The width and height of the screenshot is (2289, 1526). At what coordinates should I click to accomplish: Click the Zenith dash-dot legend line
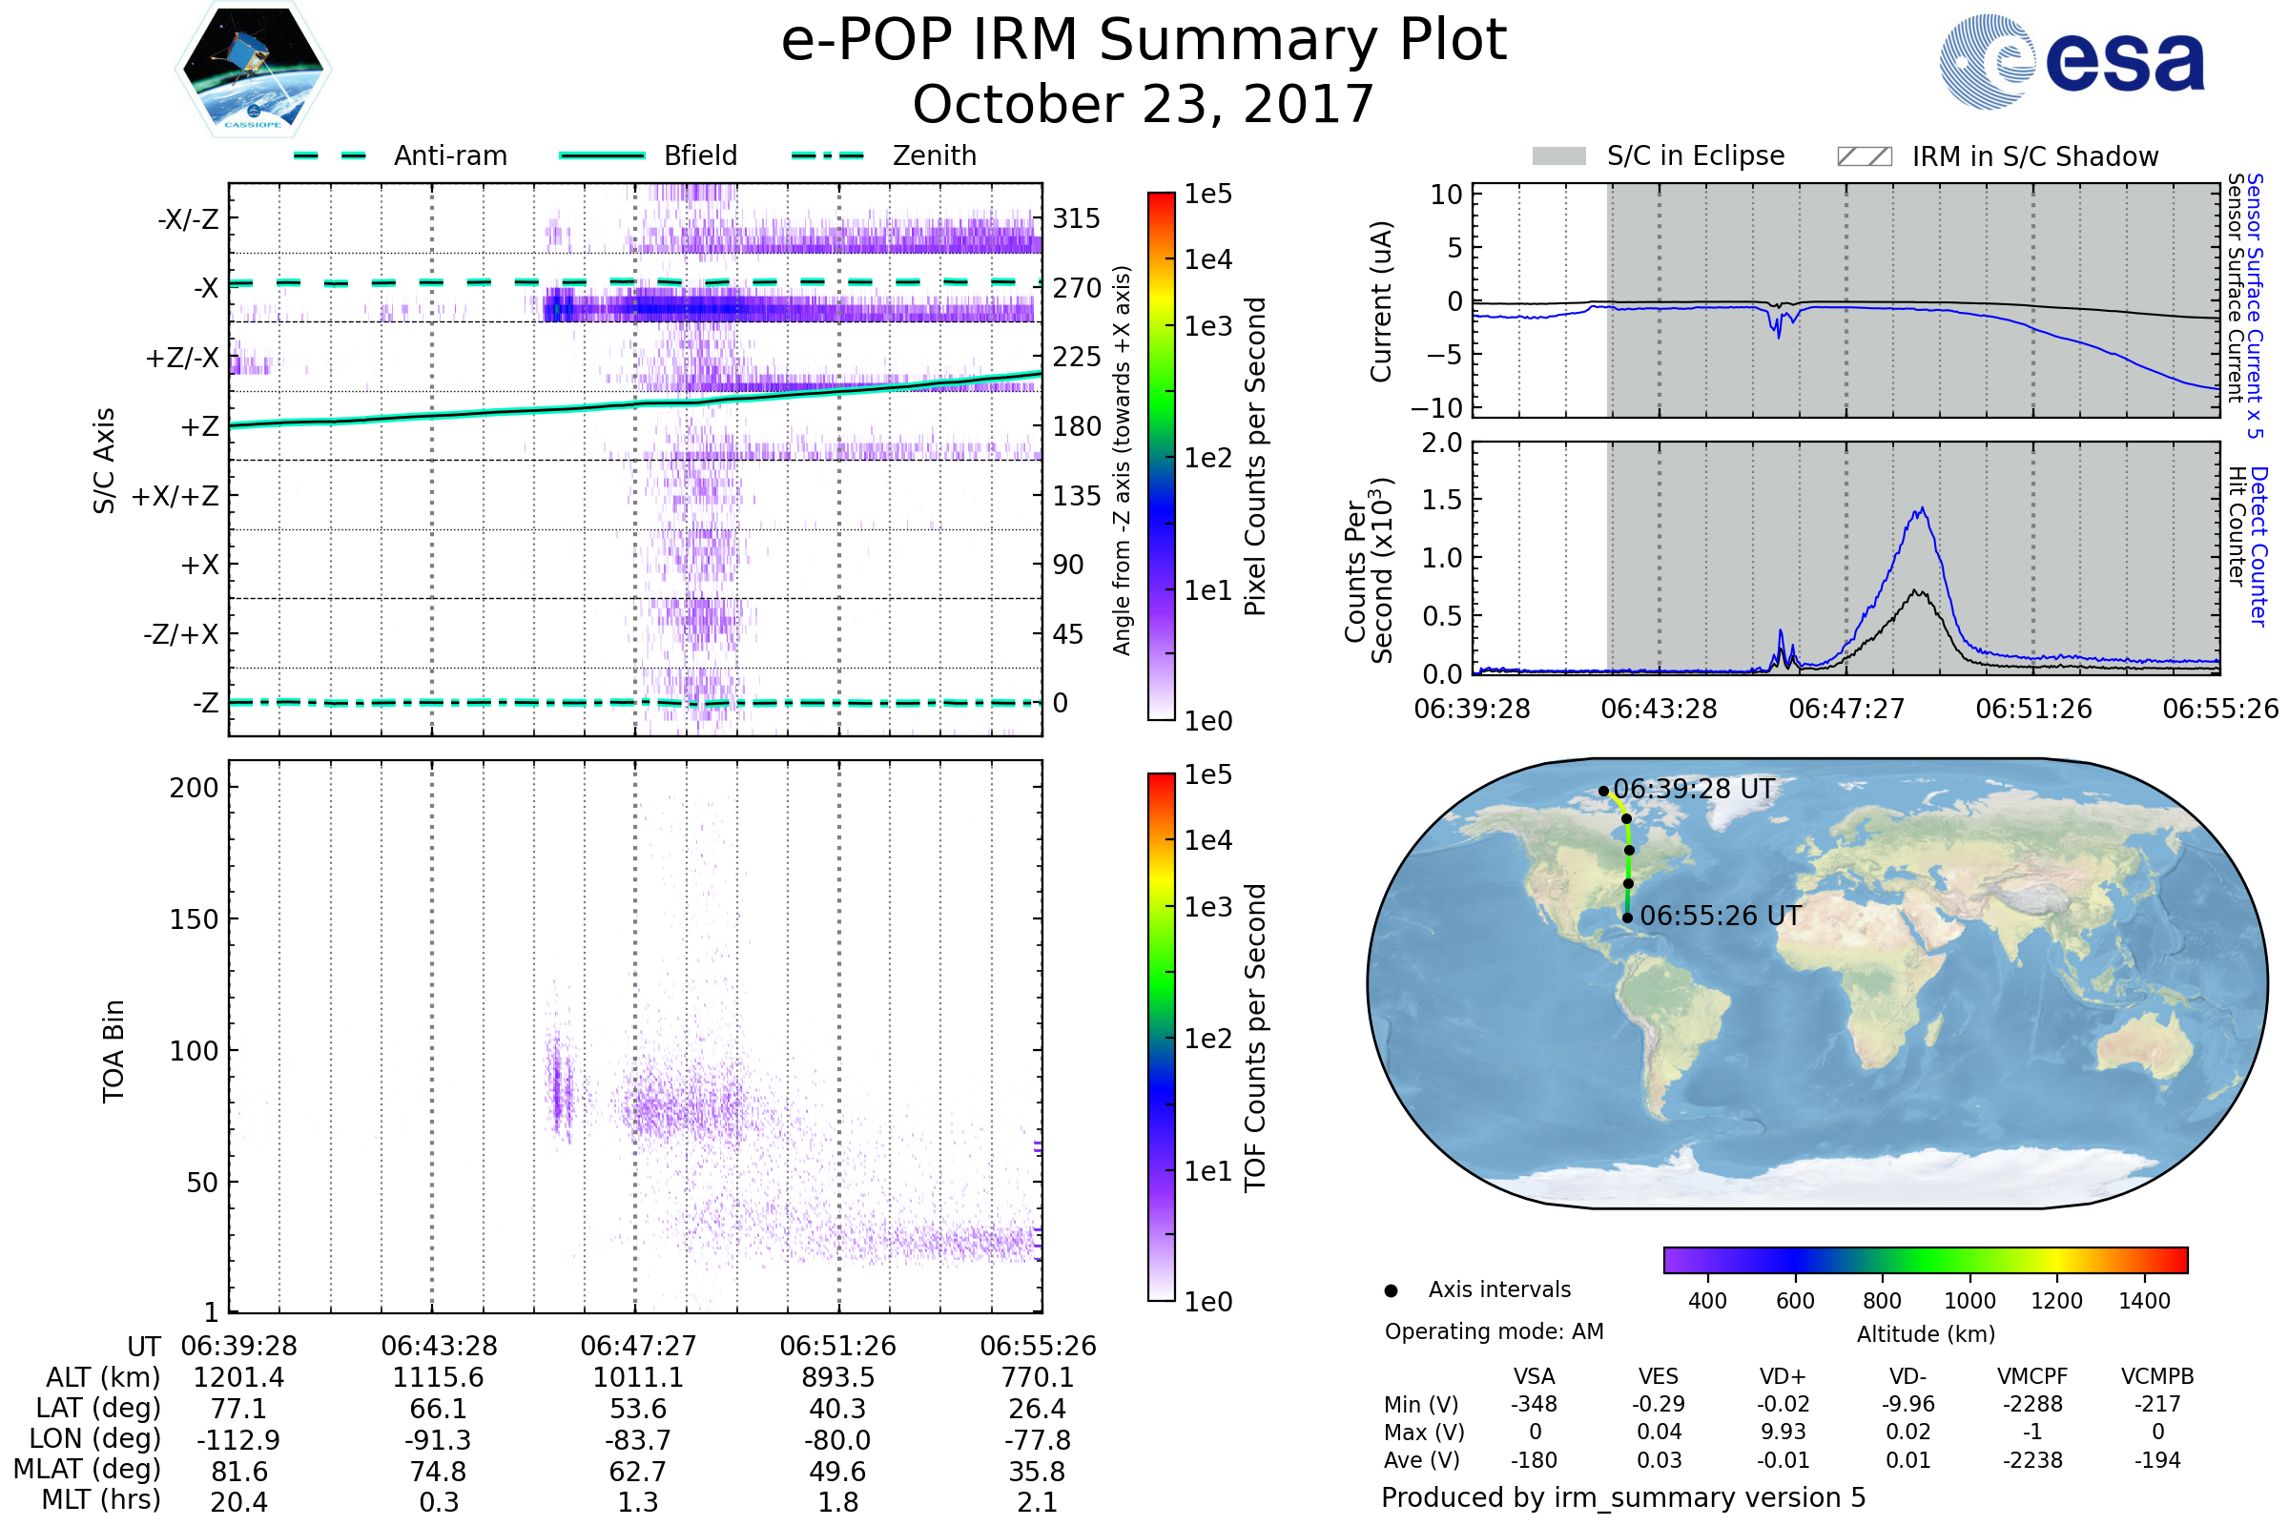[x=827, y=155]
